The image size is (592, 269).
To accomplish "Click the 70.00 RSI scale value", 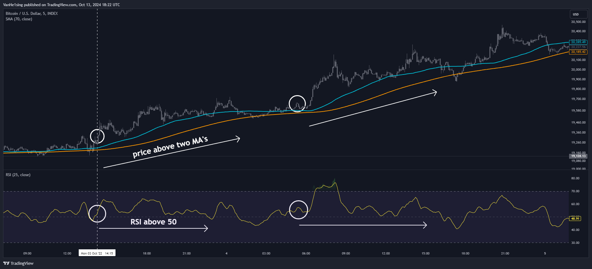I will (575, 191).
